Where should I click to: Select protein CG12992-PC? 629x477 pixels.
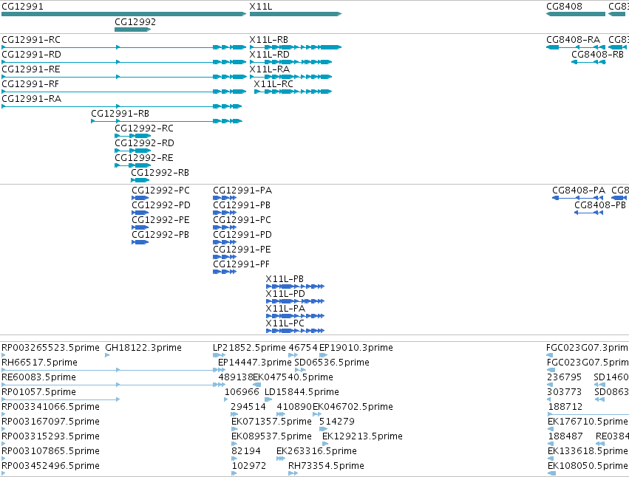point(160,191)
